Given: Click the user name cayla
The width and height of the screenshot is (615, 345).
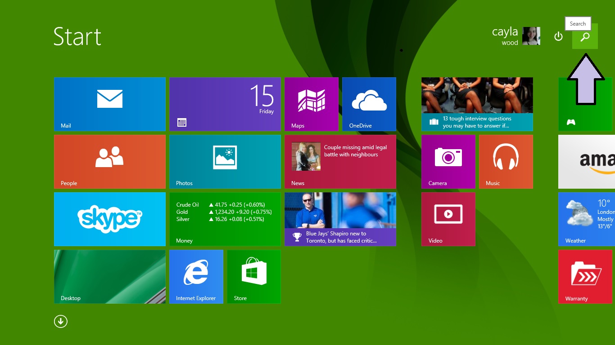Looking at the screenshot, I should point(505,32).
